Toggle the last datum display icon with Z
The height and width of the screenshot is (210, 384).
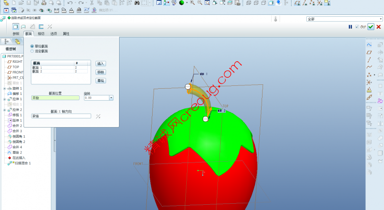click(327, 3)
